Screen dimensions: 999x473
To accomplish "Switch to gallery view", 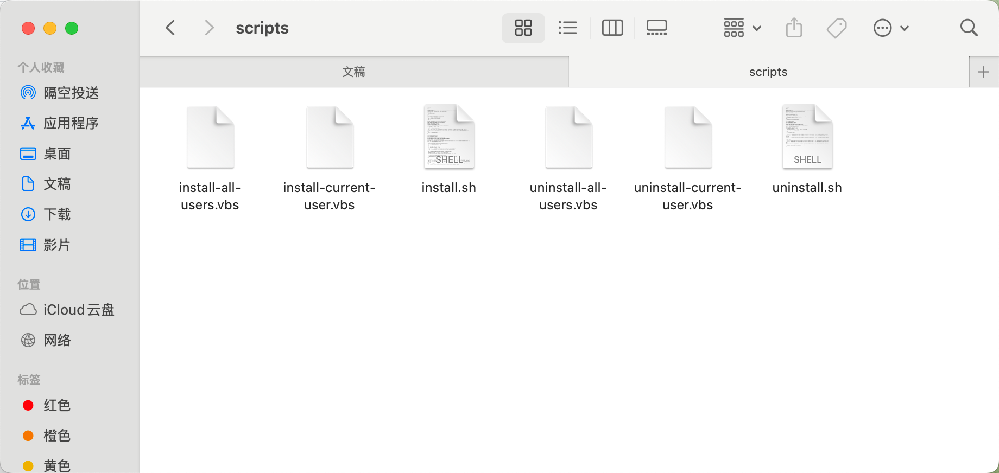I will pos(656,28).
